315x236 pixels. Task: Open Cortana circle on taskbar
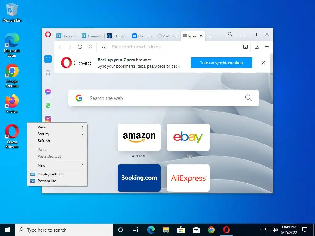coord(120,230)
